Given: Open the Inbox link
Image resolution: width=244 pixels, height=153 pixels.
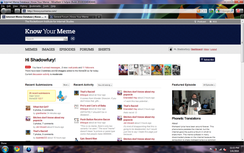Looking at the screenshot, I should point(206,49).
